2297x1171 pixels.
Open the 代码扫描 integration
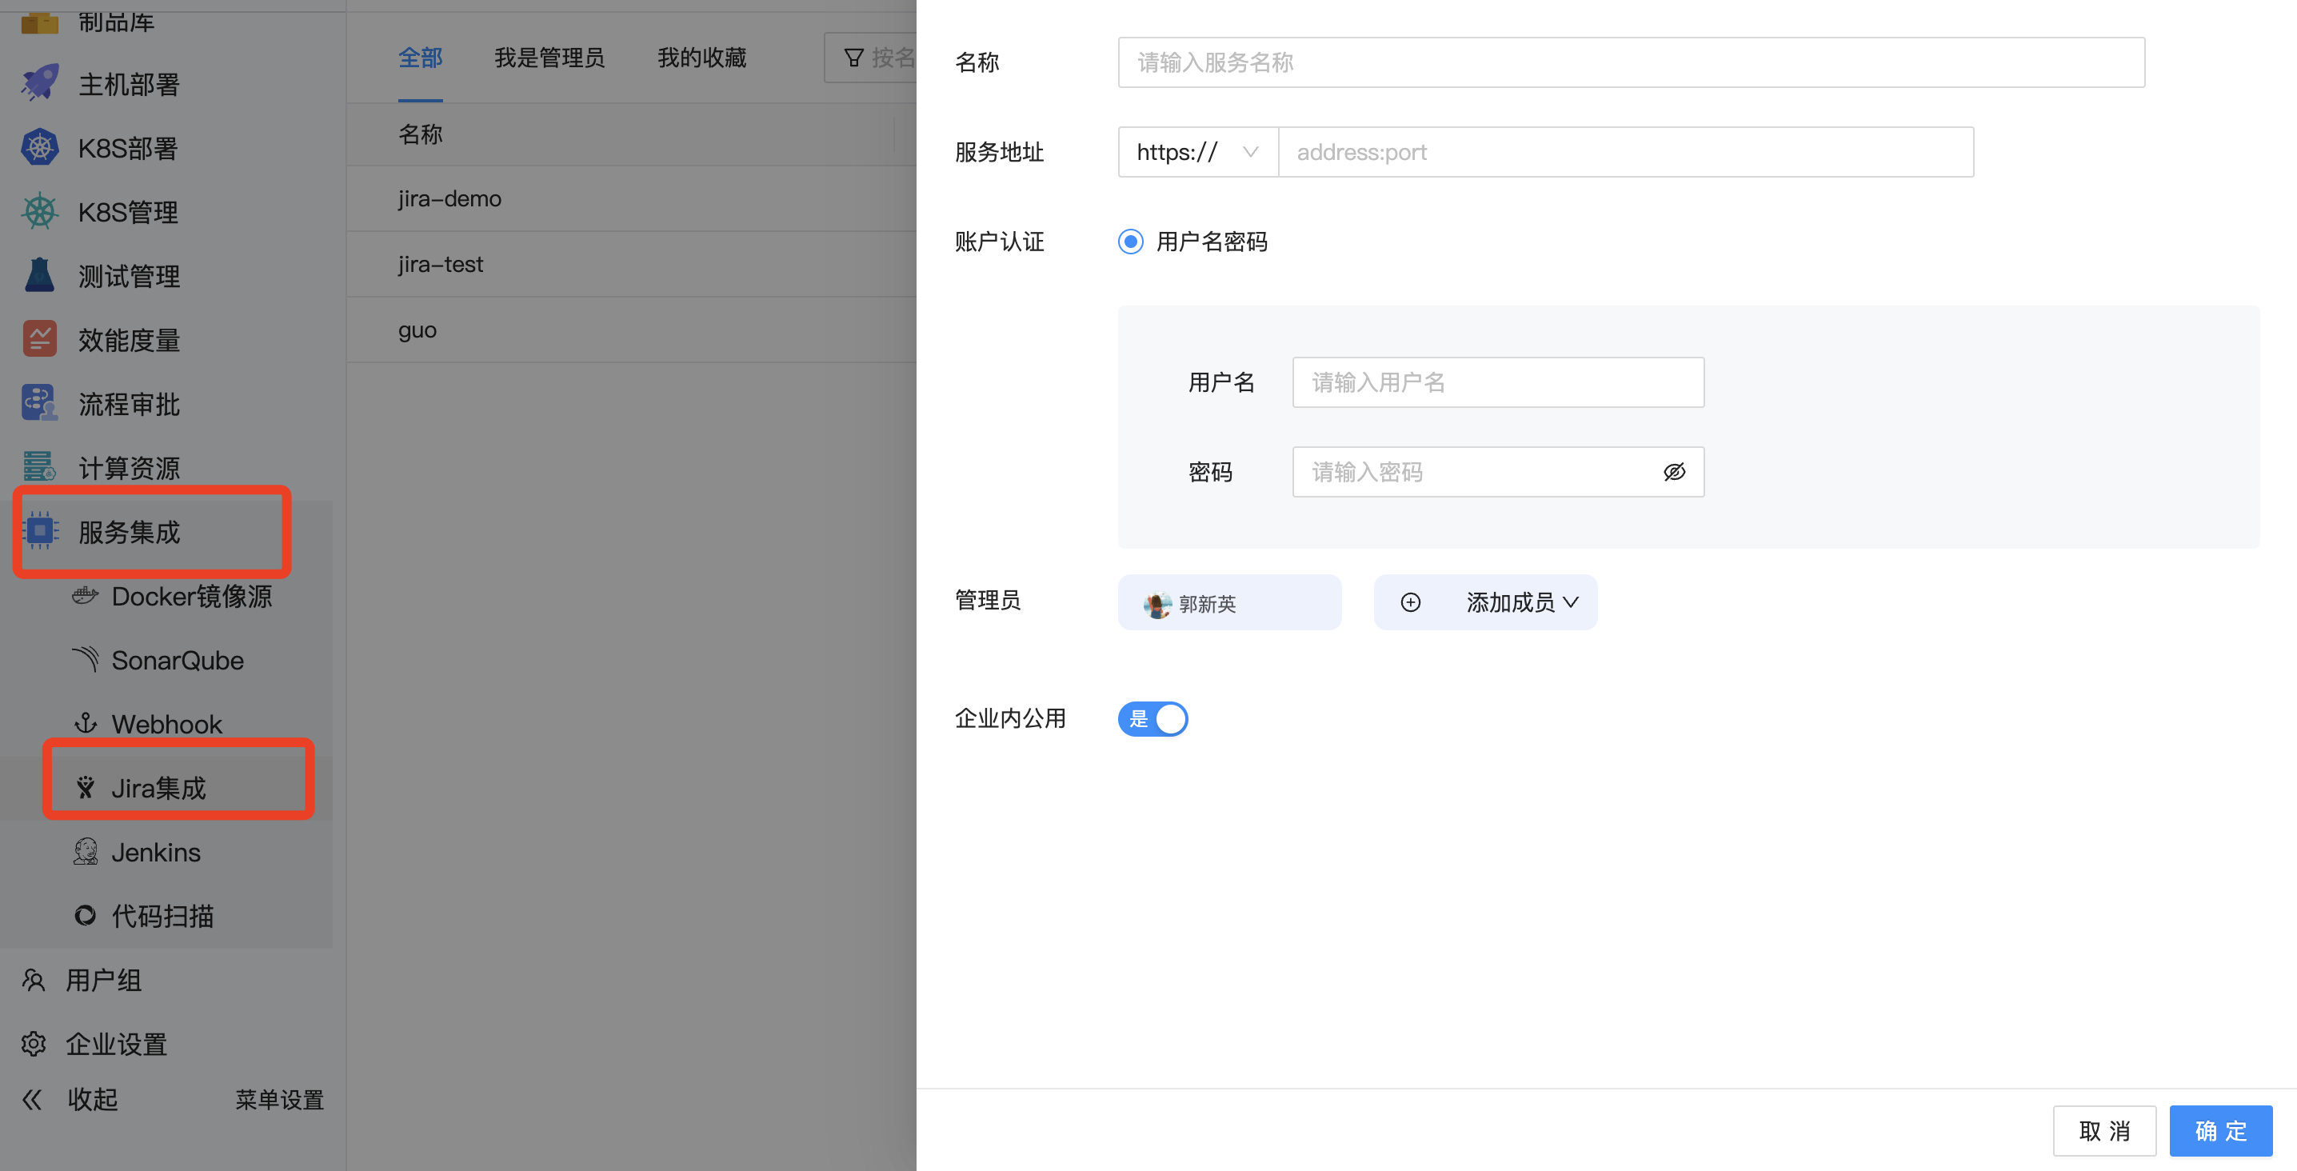(x=162, y=916)
